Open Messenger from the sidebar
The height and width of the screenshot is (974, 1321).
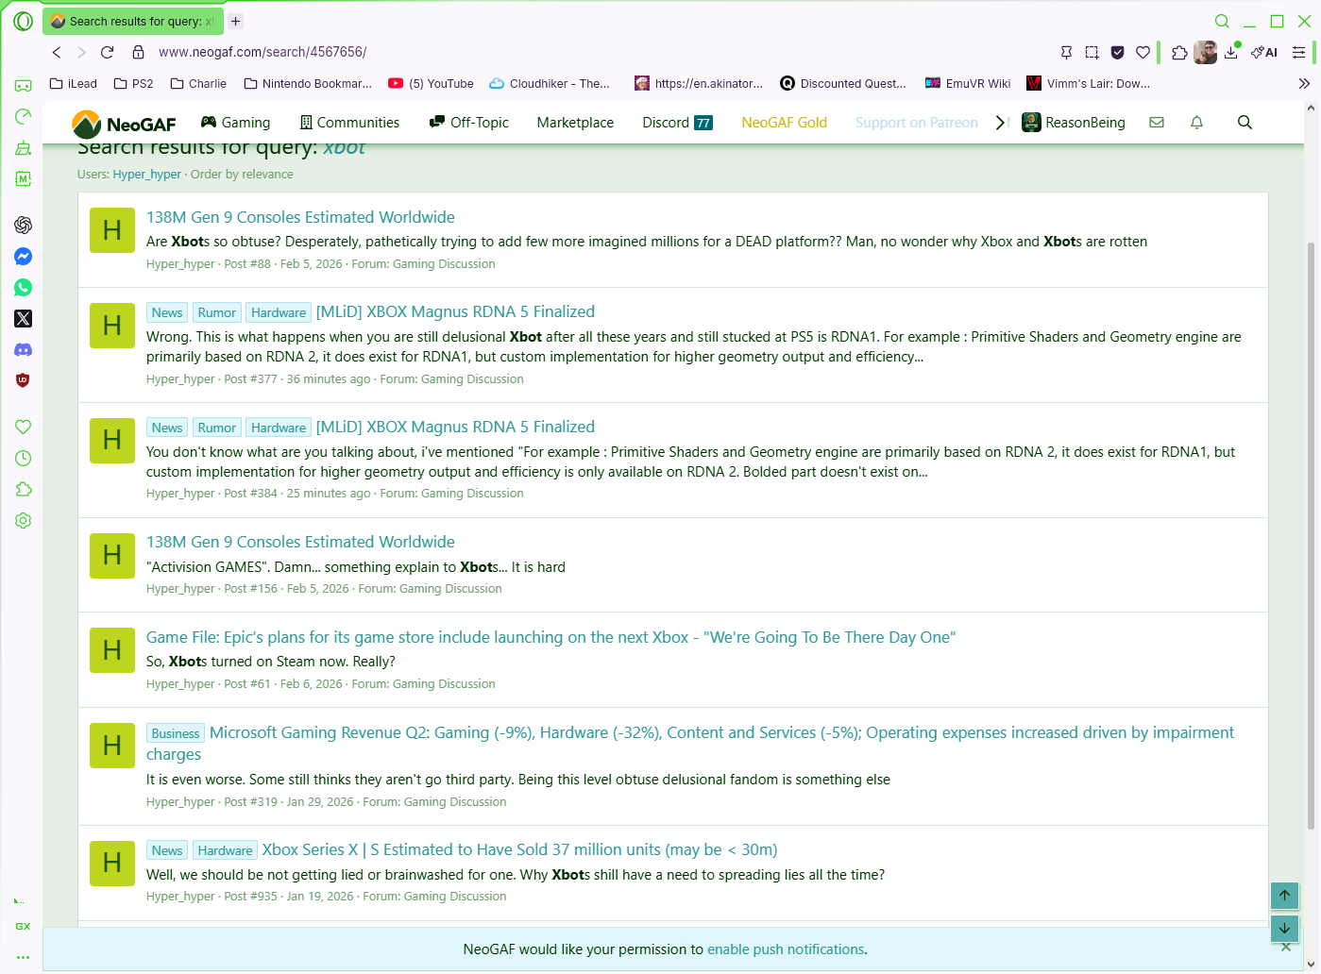[x=23, y=257]
